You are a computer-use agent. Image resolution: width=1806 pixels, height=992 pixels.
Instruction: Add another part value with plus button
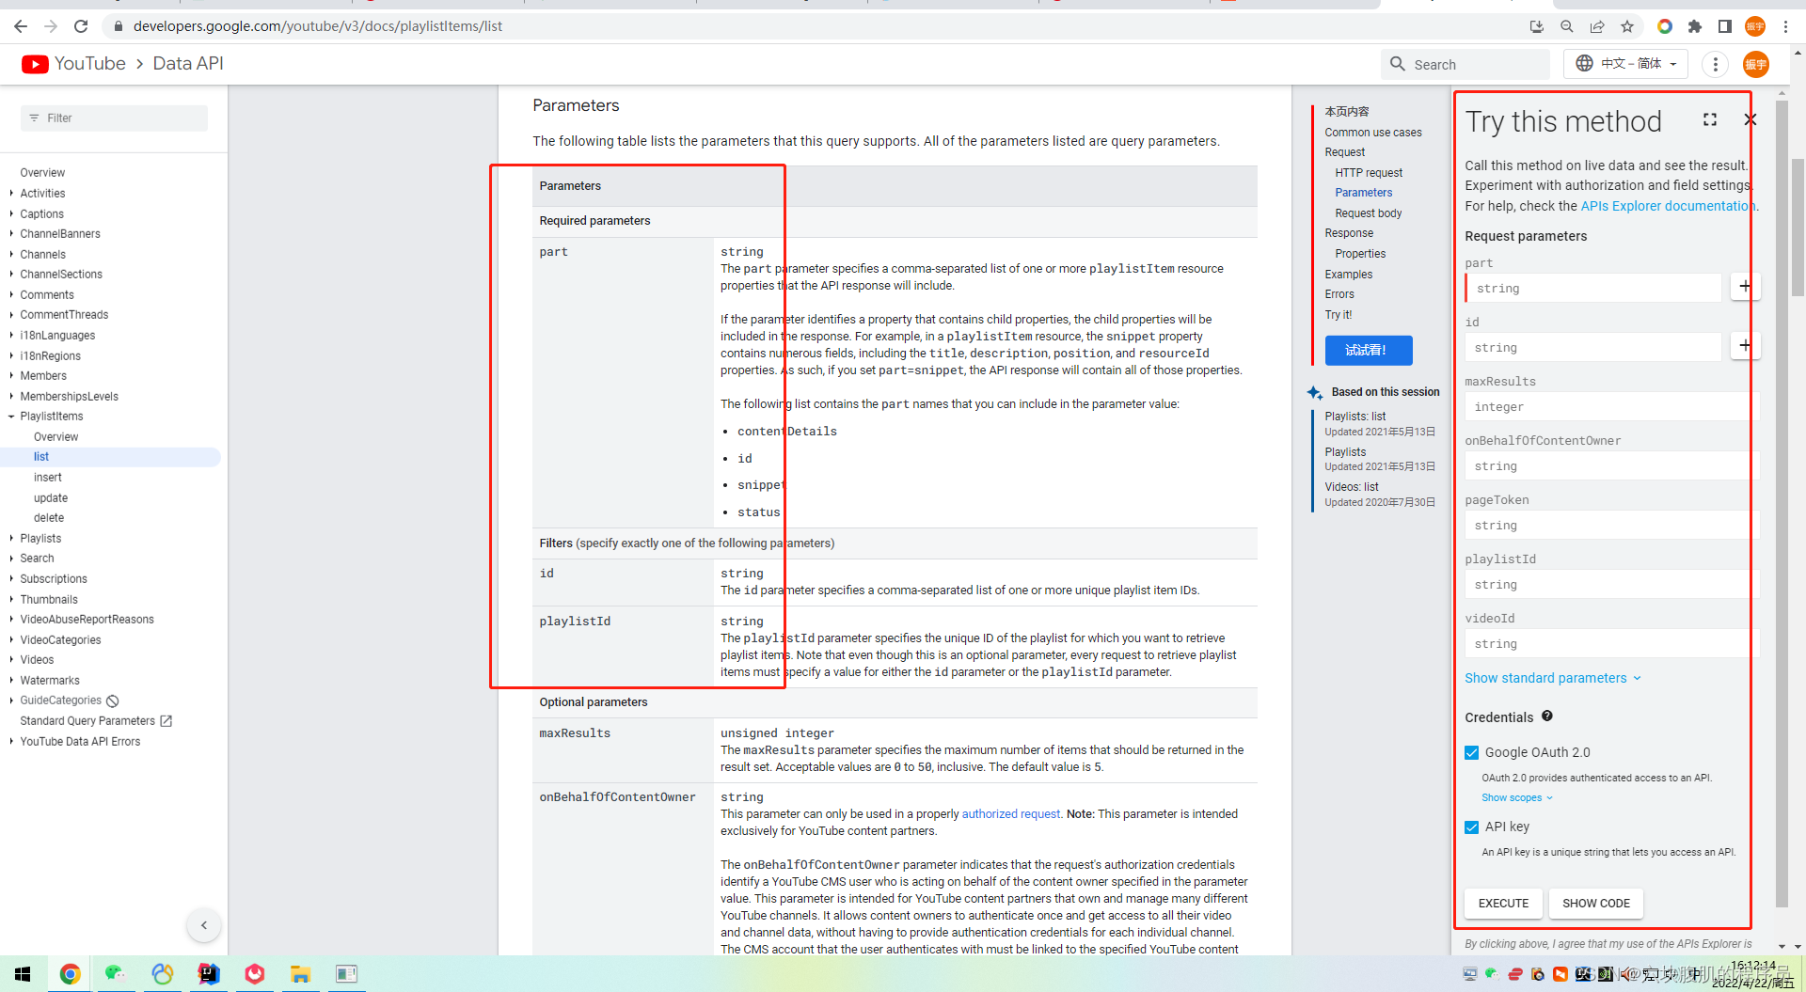coord(1745,287)
